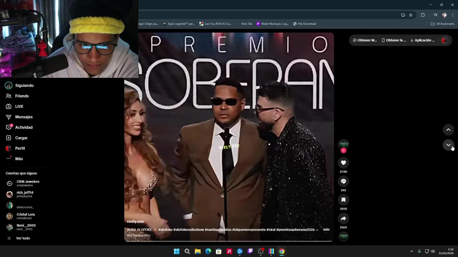Screen dimensions: 458x257
Task: Open the Neni__2003 followed account
Action: (21, 227)
